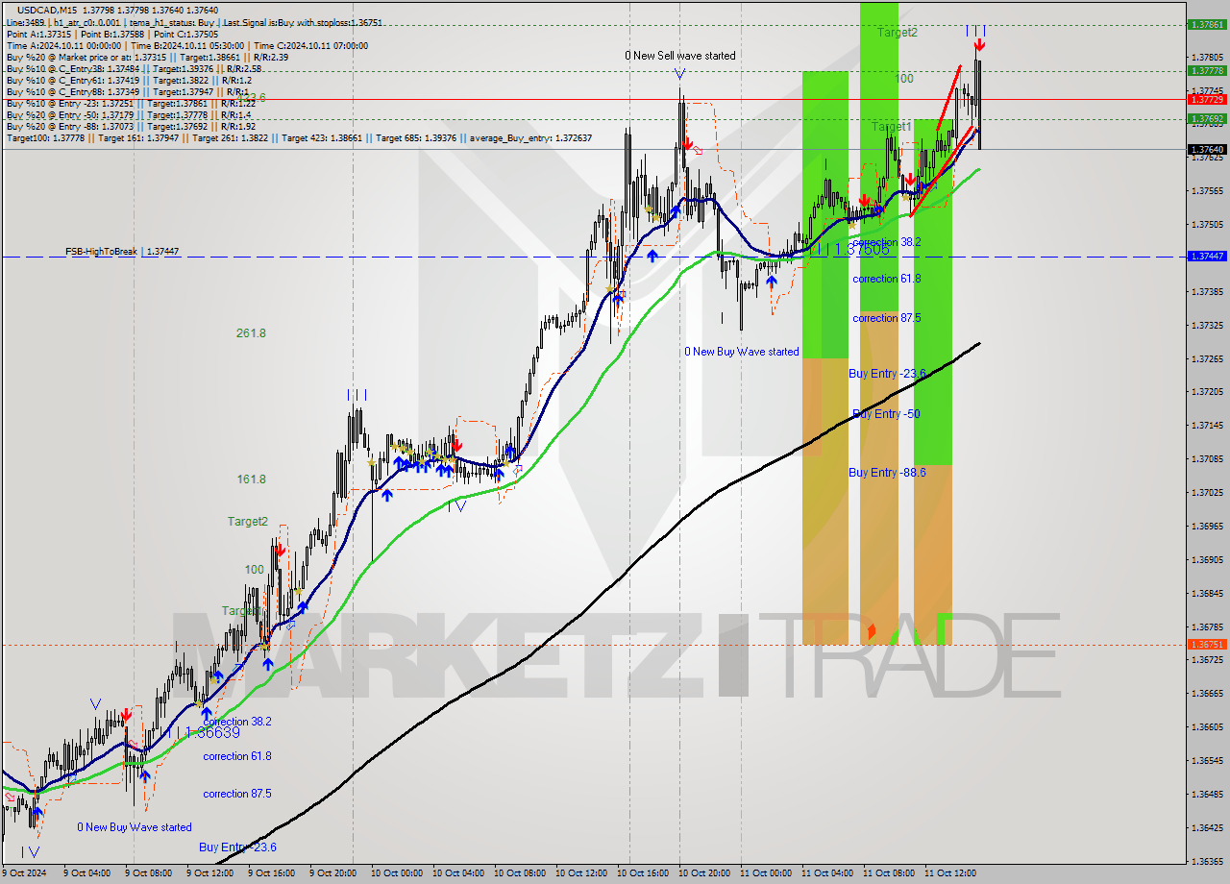Click the orange diamond marker in orange zone
This screenshot has height=884, width=1230.
coord(872,631)
